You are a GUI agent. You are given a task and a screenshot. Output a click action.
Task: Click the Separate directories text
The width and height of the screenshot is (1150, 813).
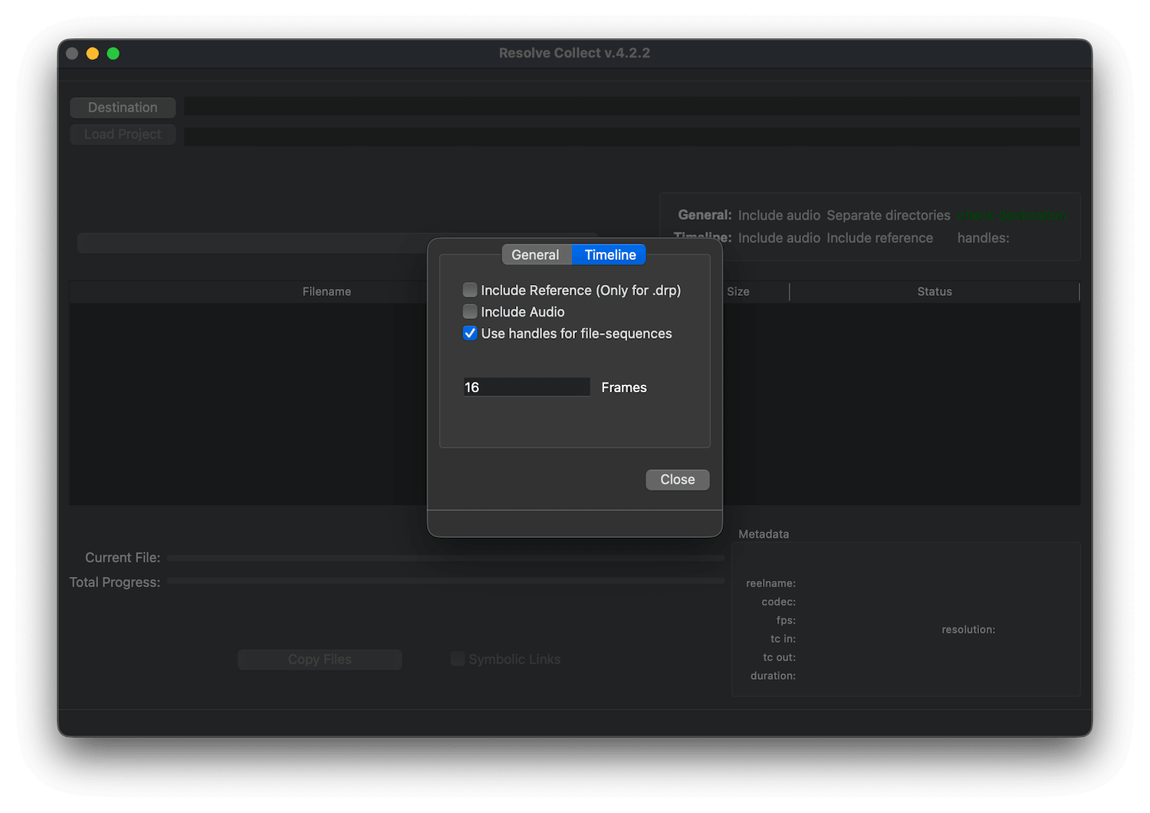click(x=889, y=215)
